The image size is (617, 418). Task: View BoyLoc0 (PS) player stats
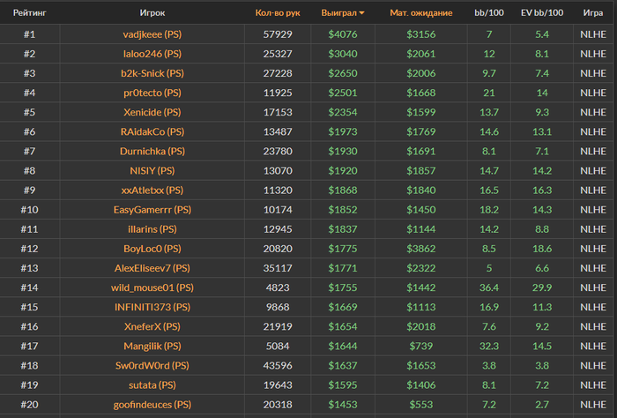click(152, 249)
